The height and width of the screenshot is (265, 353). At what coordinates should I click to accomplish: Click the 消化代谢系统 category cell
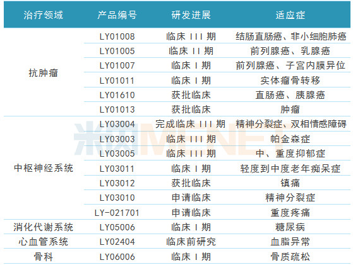pyautogui.click(x=43, y=227)
